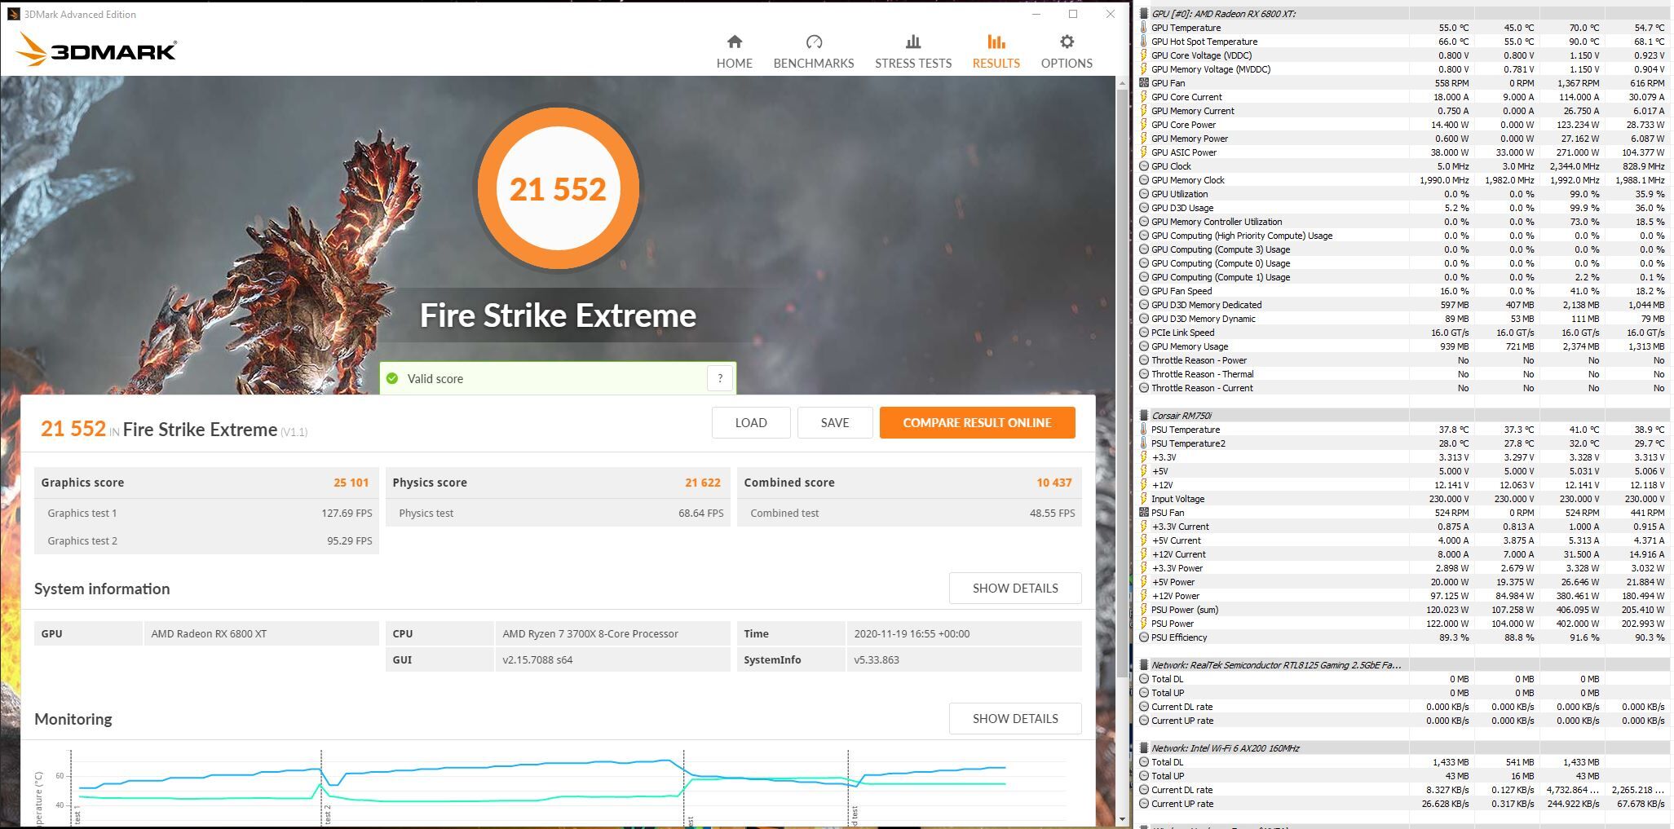Click the AMD Ryzen 7 3700X CPU field
Viewport: 1674px width, 829px height.
[x=612, y=633]
